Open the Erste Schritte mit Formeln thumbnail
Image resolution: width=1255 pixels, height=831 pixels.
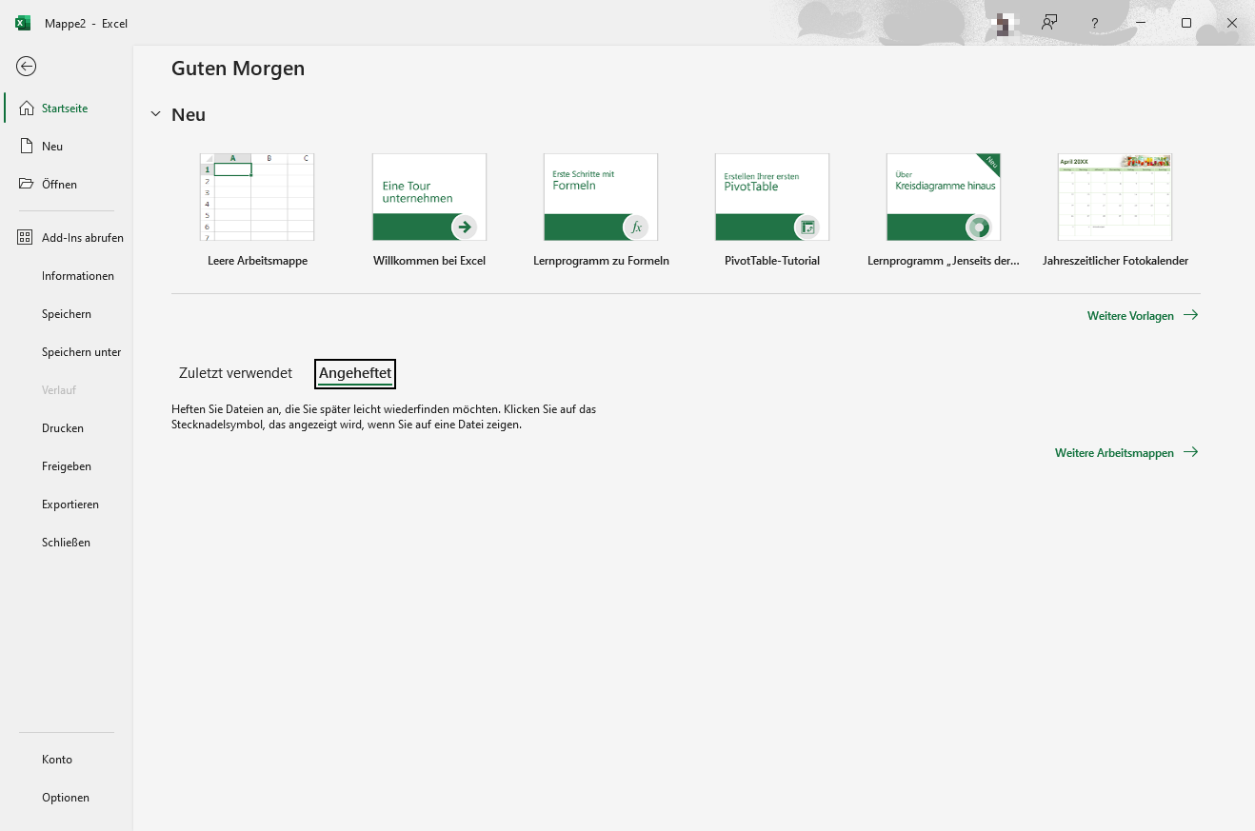[601, 197]
